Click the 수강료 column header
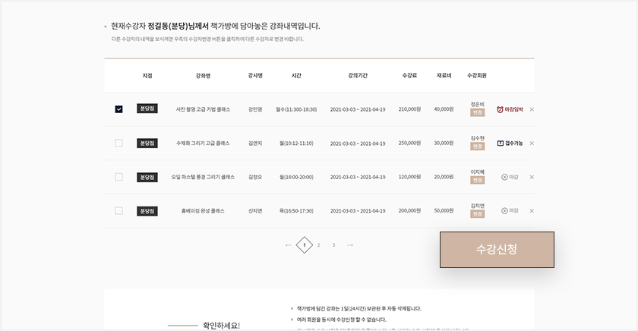The width and height of the screenshot is (638, 331). coord(409,75)
